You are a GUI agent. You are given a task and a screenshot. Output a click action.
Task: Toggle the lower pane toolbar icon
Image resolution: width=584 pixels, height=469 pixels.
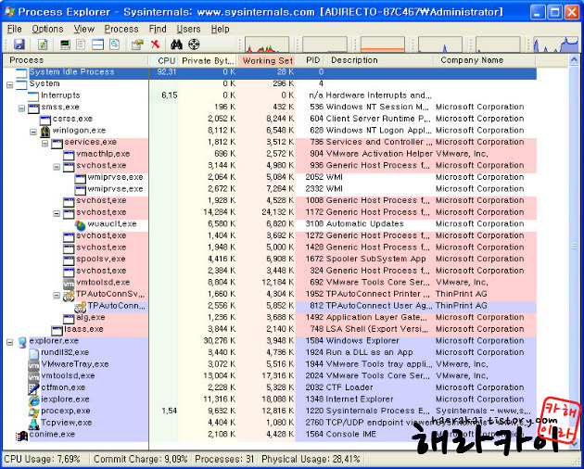97,44
